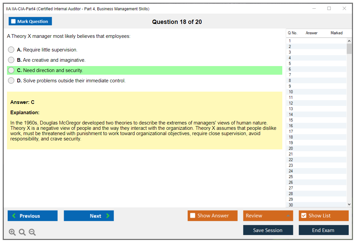Choose option B creative and imaginative
The image size is (357, 244).
(x=11, y=60)
